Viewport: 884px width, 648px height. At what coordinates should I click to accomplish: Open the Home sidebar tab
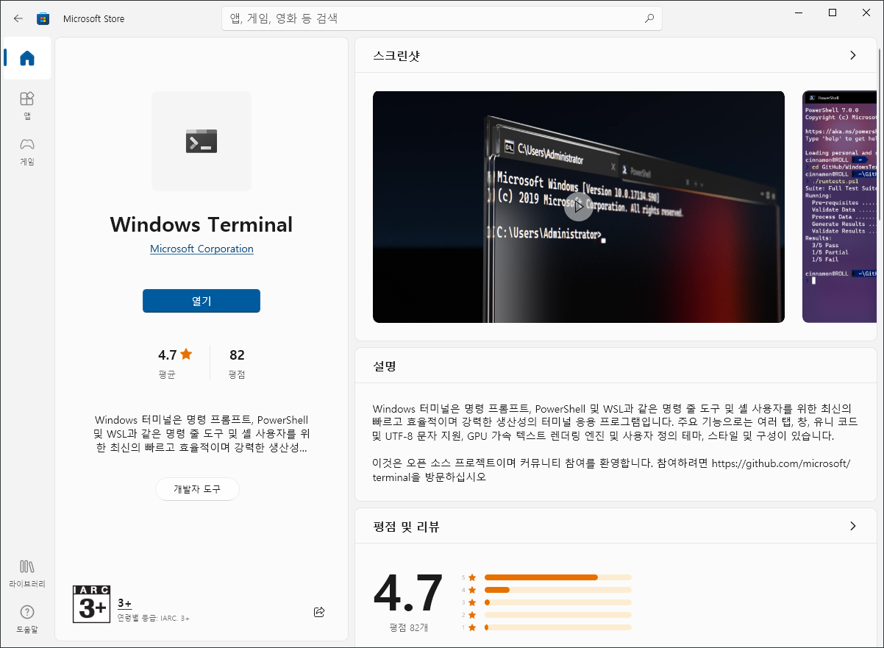click(x=27, y=58)
